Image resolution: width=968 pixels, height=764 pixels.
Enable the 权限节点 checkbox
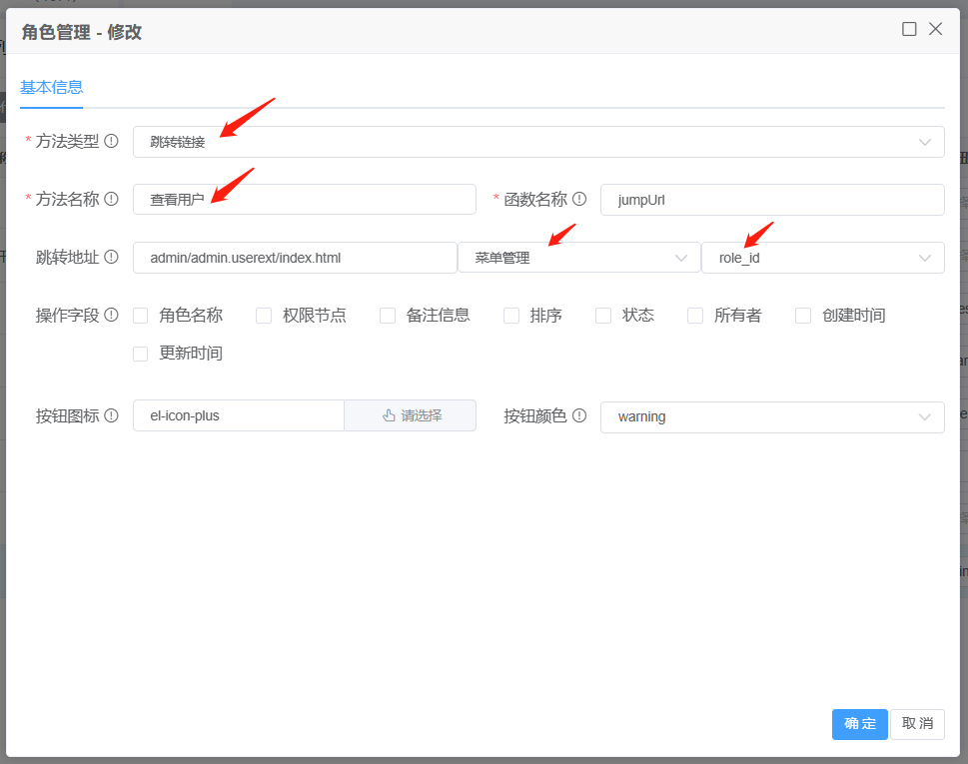pyautogui.click(x=264, y=316)
